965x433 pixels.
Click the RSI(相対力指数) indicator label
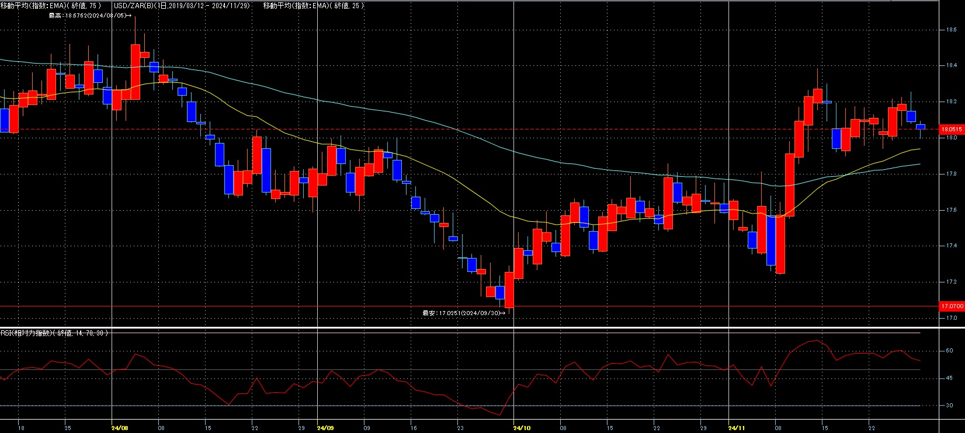[x=54, y=333]
